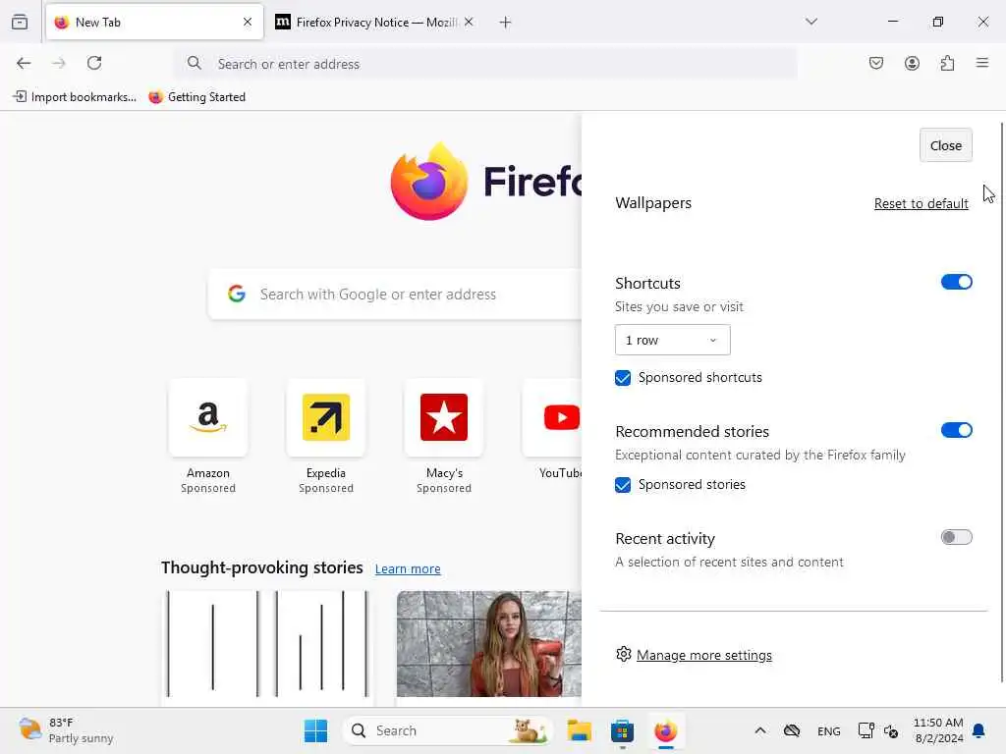Go back with the back arrow
This screenshot has width=1006, height=754.
(x=24, y=63)
